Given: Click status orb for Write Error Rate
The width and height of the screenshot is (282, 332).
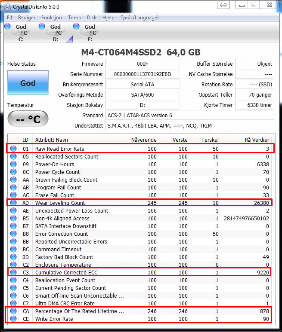Looking at the screenshot, I should [x=13, y=319].
